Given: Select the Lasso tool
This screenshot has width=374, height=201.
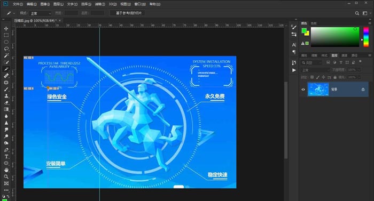Looking at the screenshot, I should click(6, 49).
